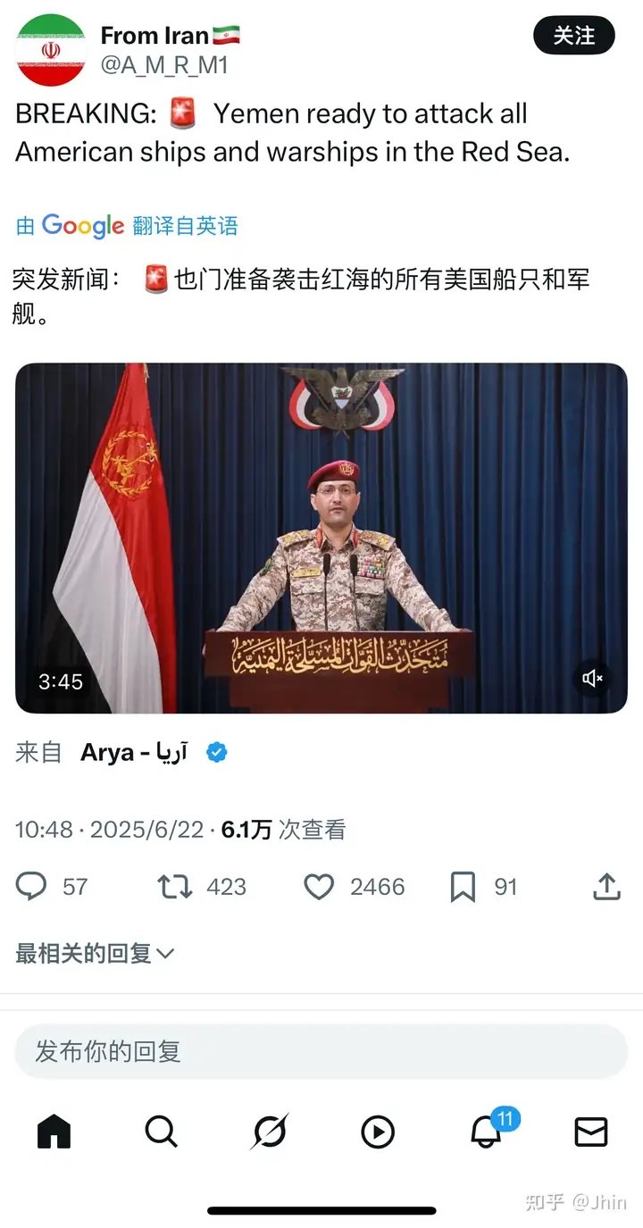Unmute the video sound
Screen dimensions: 643x1228
pyautogui.click(x=593, y=679)
